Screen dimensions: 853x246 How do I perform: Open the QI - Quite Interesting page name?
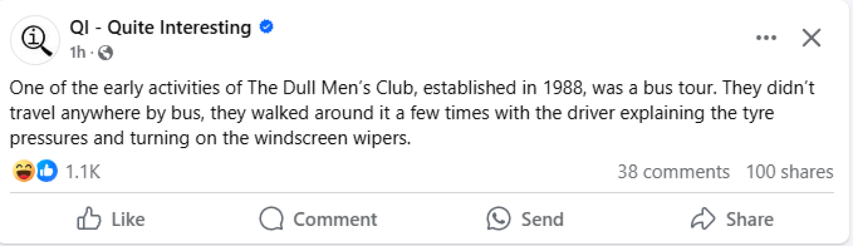tap(160, 28)
